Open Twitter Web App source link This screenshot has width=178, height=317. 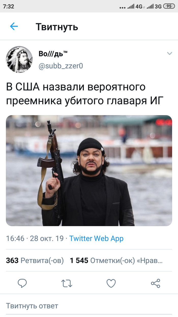[96, 239]
